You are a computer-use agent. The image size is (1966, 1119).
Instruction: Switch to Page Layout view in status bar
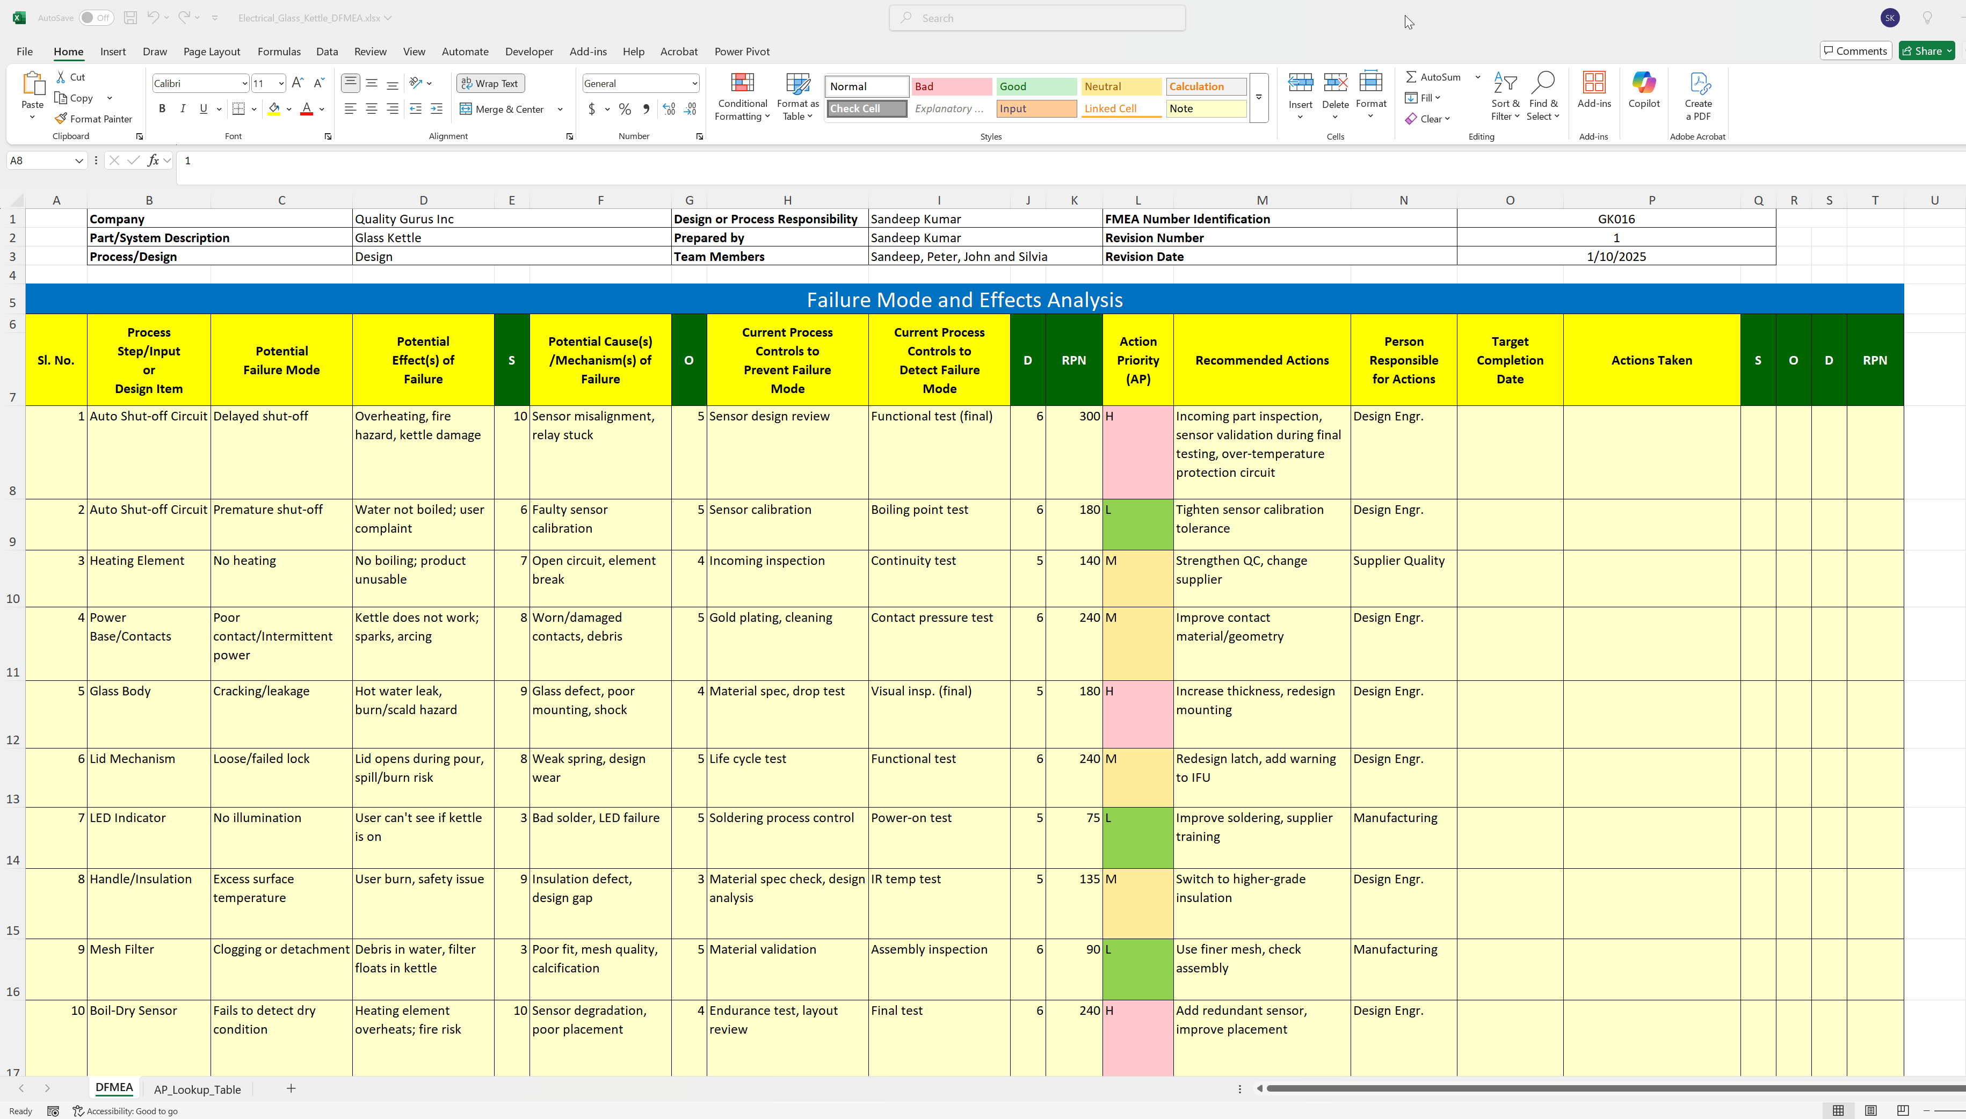click(x=1871, y=1110)
